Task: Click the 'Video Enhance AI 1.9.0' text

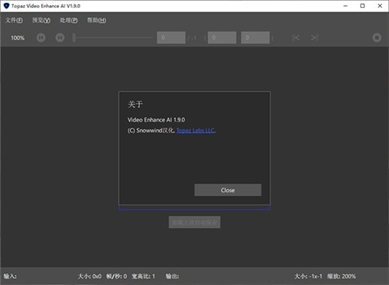Action: [x=156, y=120]
